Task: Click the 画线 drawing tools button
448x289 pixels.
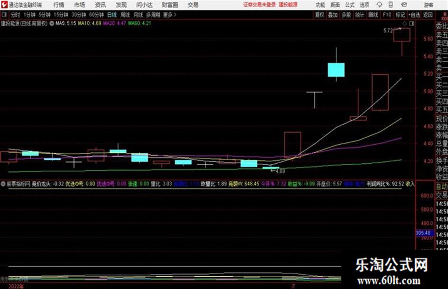Action: [x=374, y=15]
